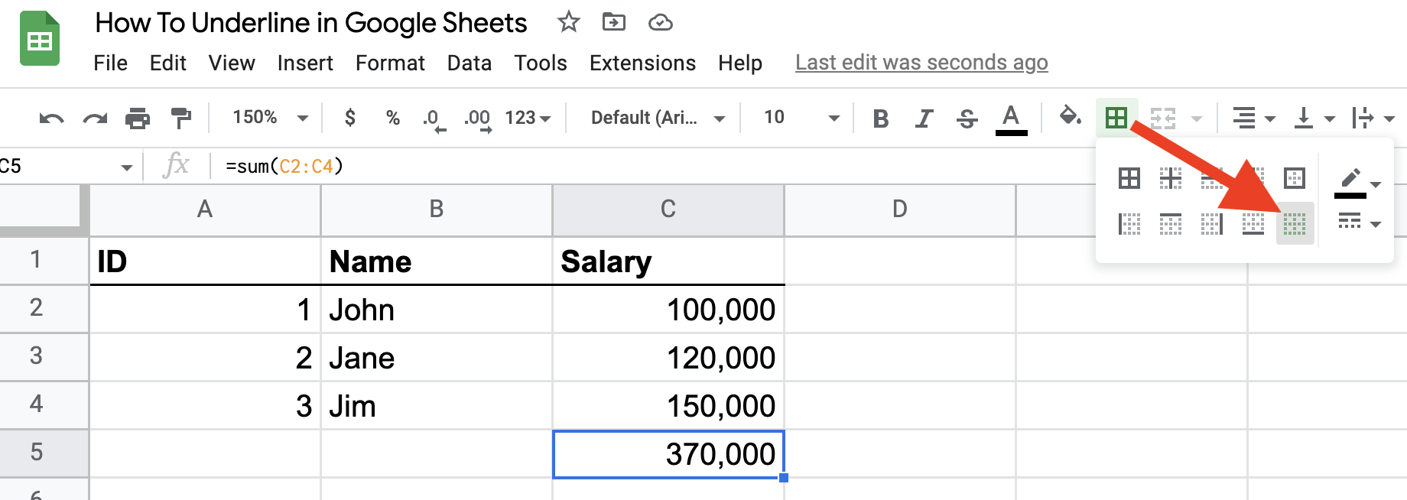Apply bottom border to the selected cell
This screenshot has height=500, width=1407.
pyautogui.click(x=1253, y=224)
